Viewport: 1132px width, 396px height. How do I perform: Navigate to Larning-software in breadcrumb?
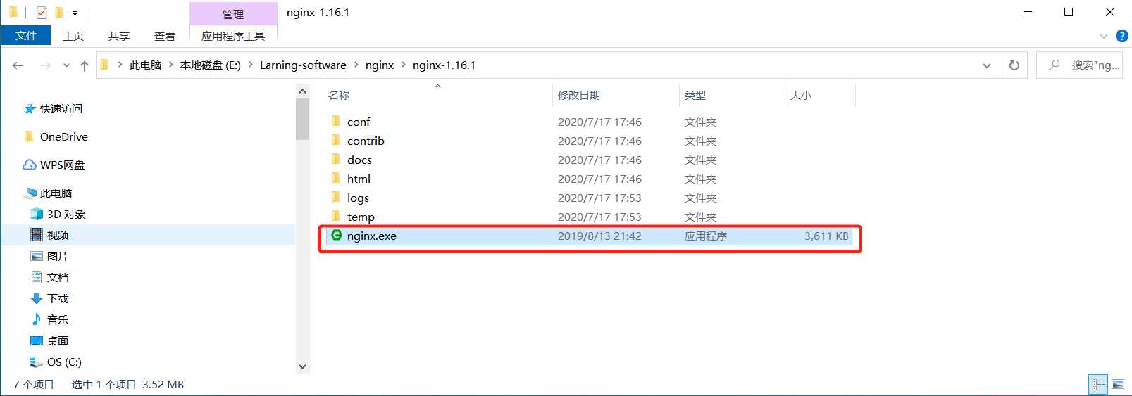[303, 65]
